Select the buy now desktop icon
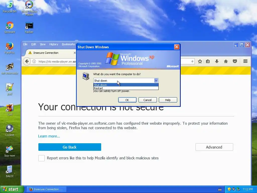This screenshot has height=193, width=257. 10,151
